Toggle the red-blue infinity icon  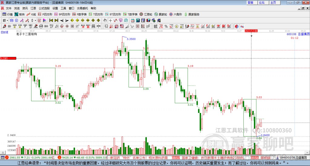pos(242,26)
